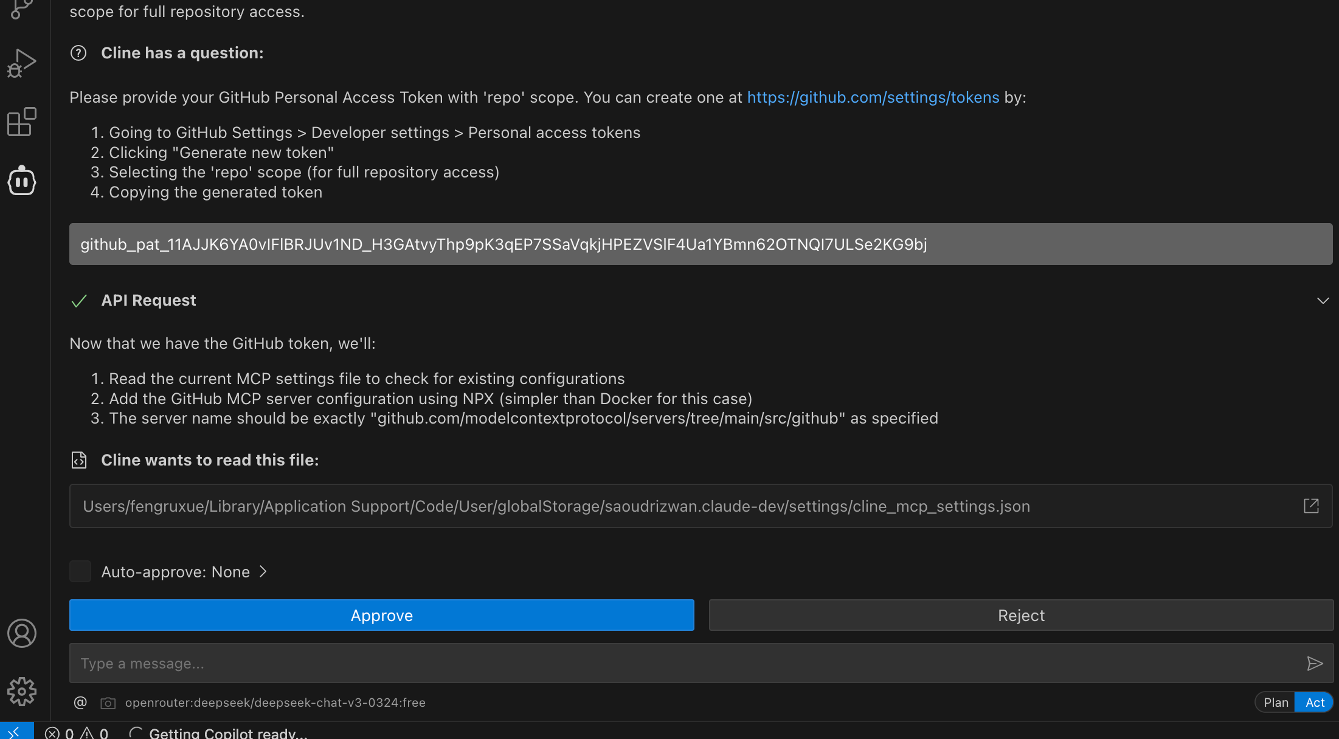
Task: Add context using the @ icon
Action: tap(80, 703)
